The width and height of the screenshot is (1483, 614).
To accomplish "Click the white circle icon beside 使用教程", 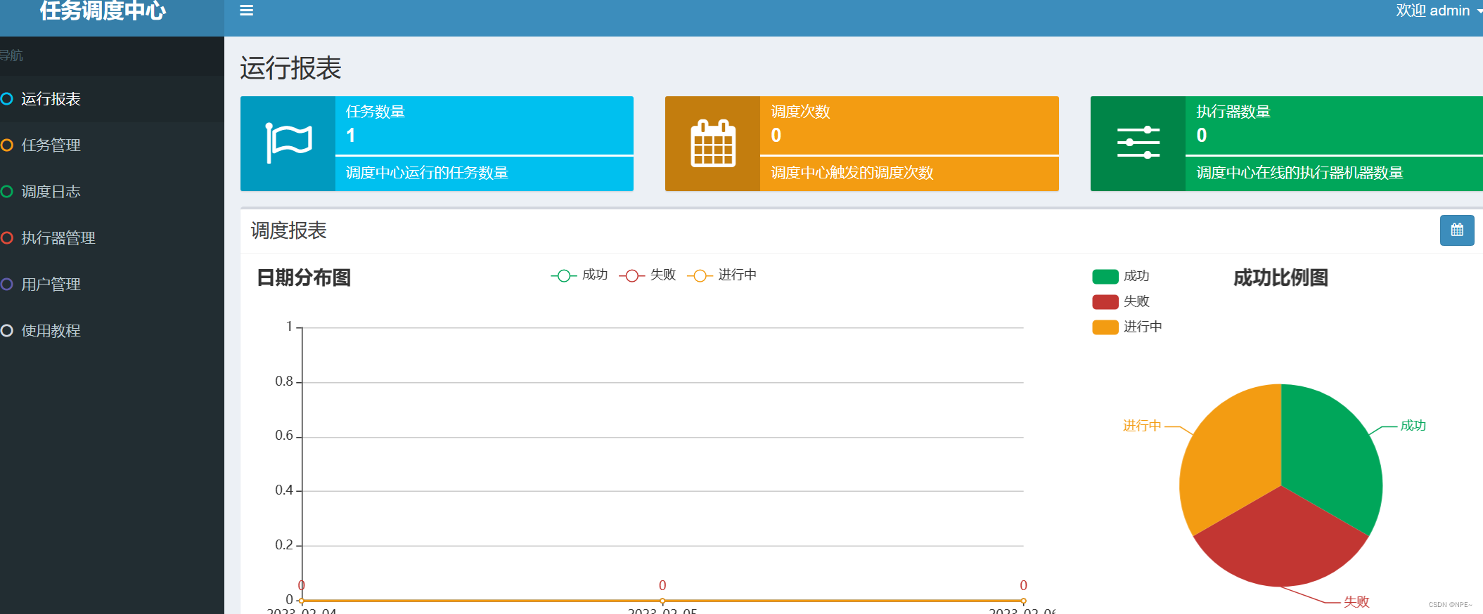I will click(7, 331).
